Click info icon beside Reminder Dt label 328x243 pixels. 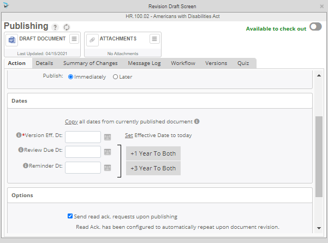click(x=26, y=165)
